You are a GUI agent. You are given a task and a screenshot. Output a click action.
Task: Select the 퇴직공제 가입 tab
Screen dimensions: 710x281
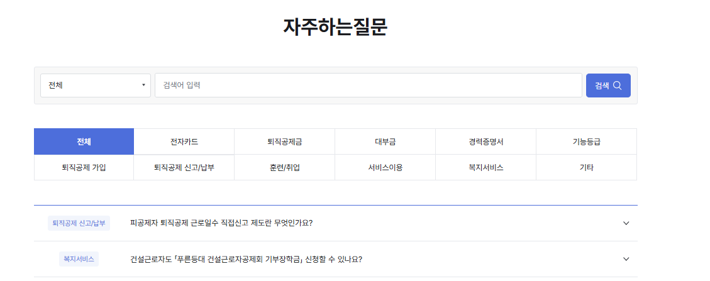[84, 167]
